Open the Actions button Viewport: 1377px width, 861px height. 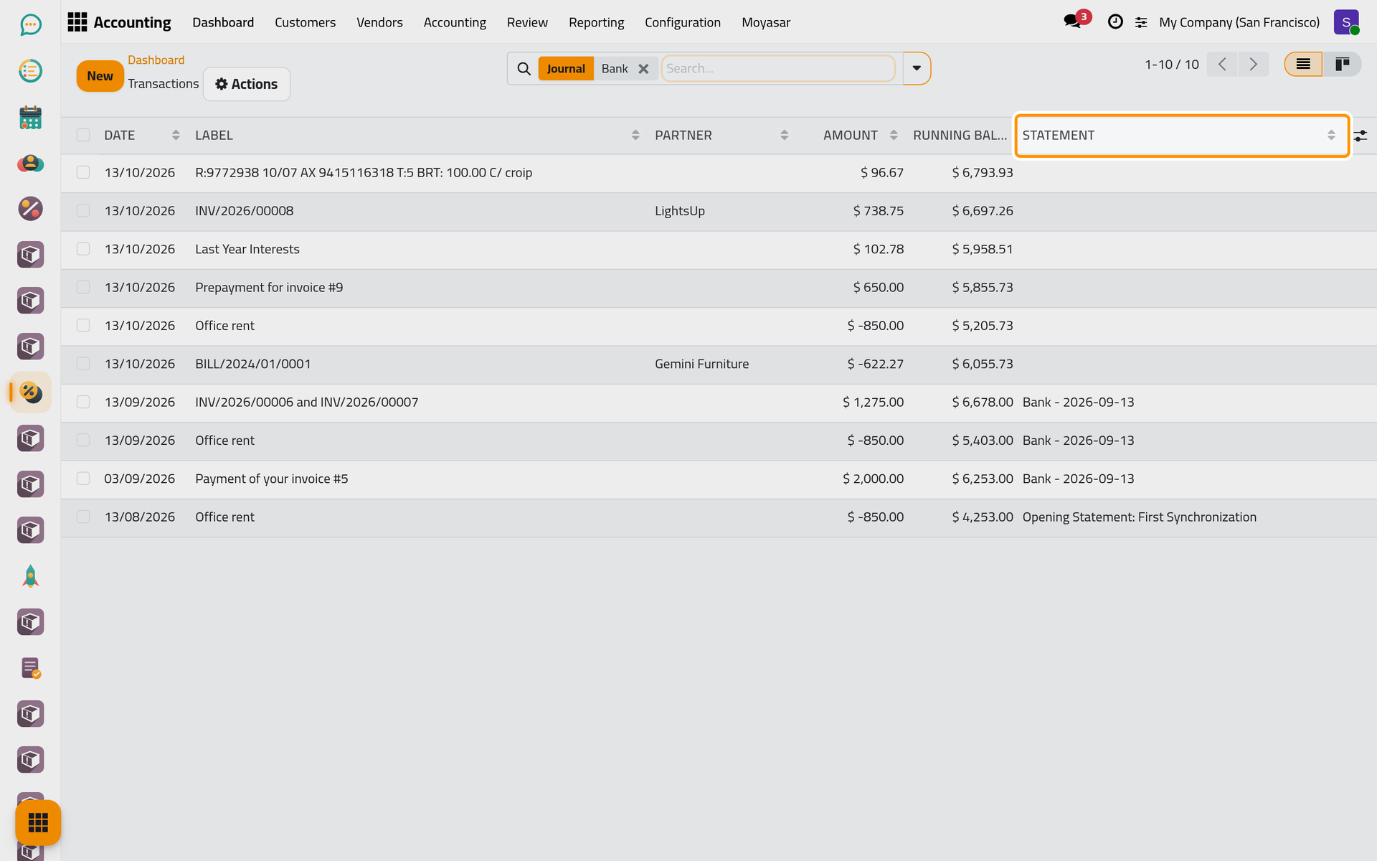tap(247, 84)
